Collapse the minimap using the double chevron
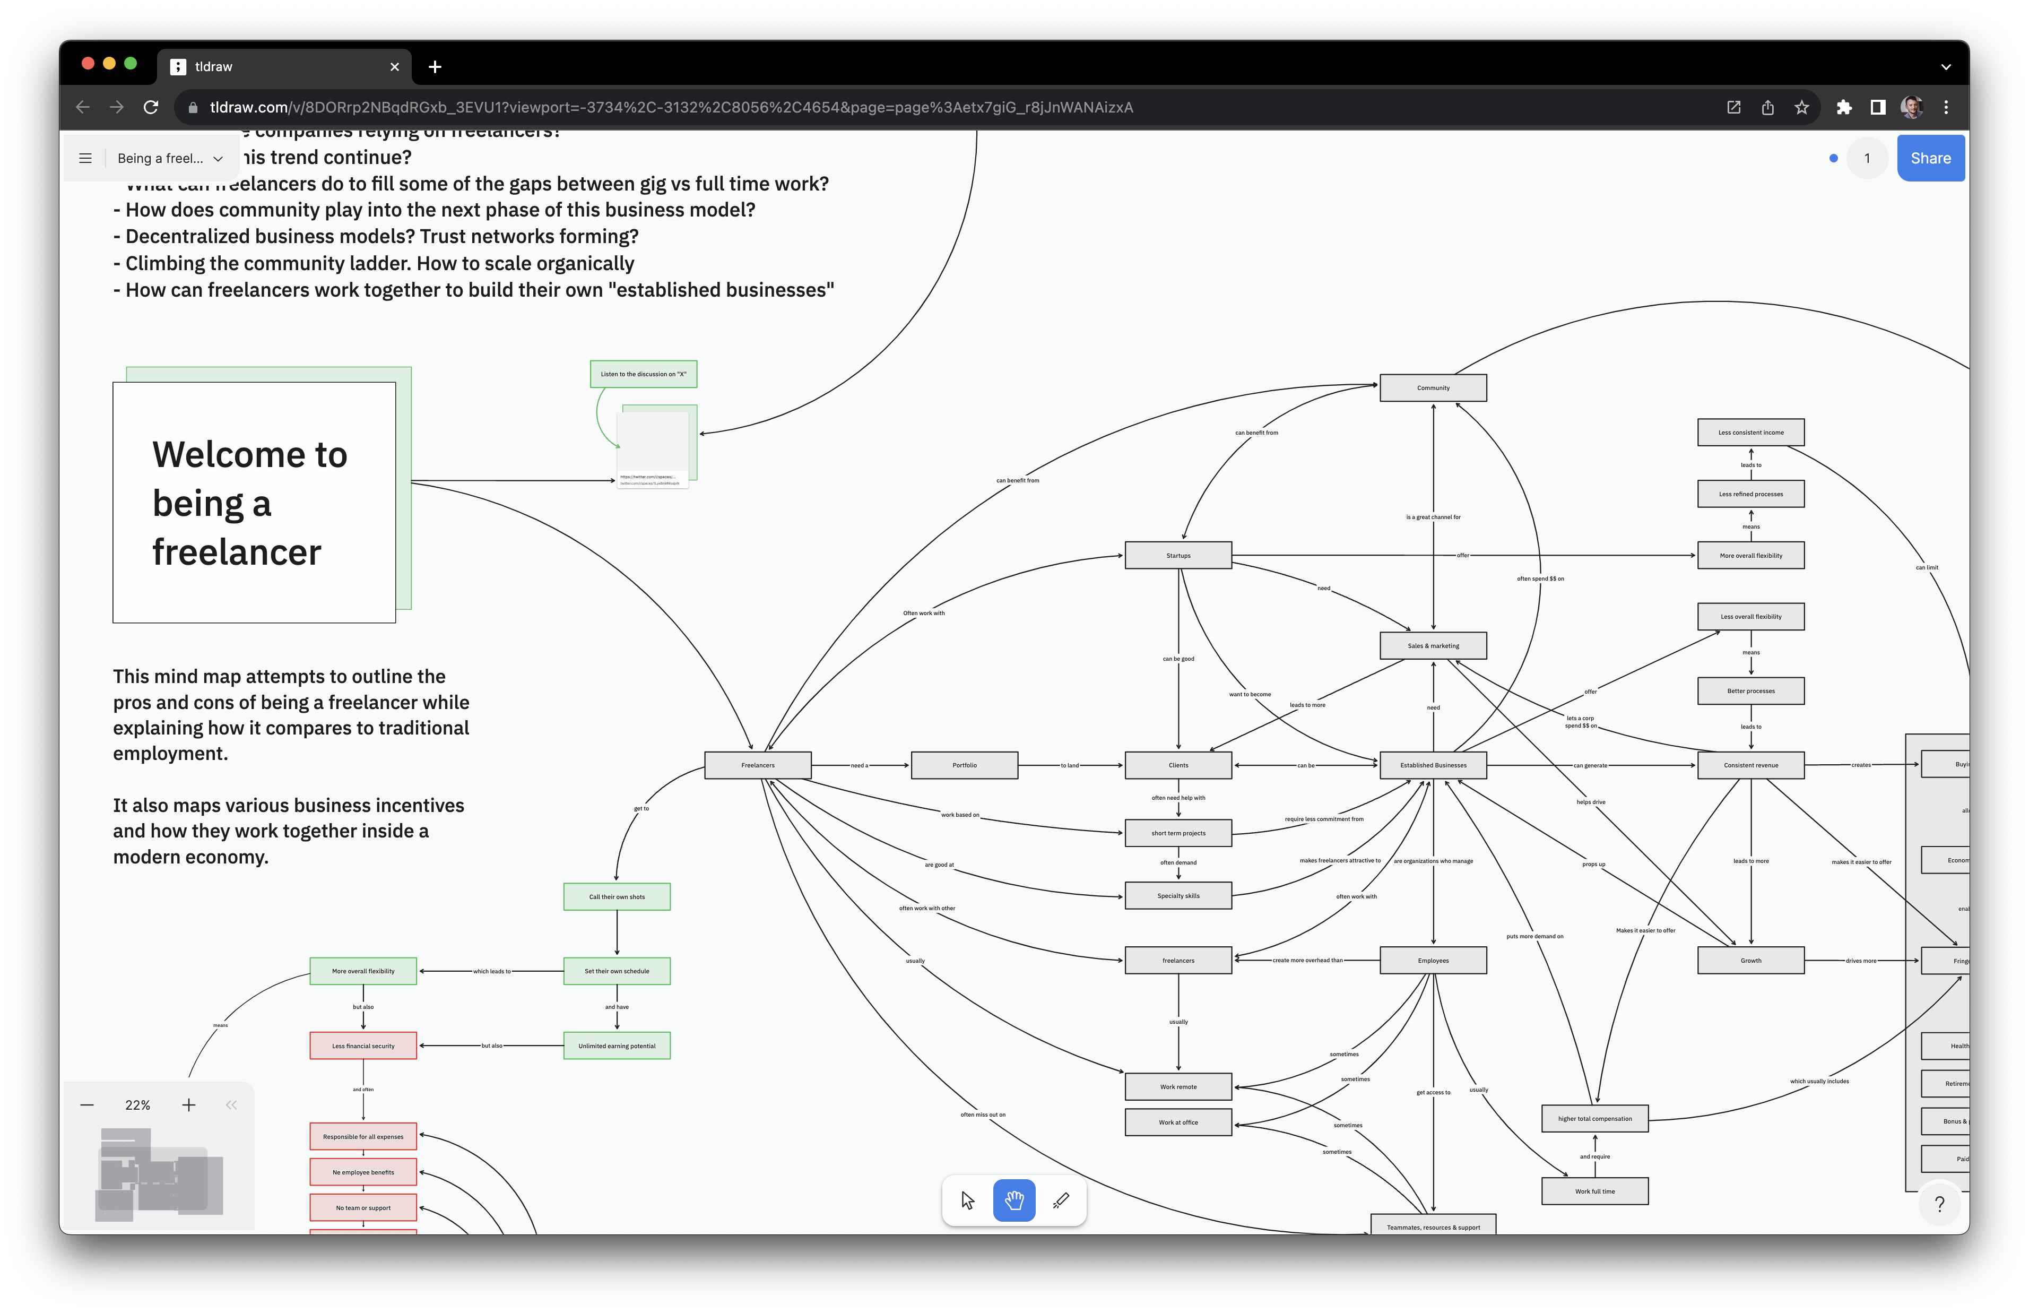 [x=231, y=1105]
